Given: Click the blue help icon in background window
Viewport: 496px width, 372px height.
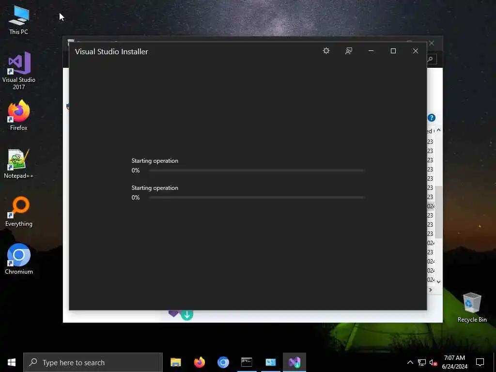Looking at the screenshot, I should [x=432, y=118].
